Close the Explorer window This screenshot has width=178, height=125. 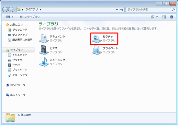[172, 4]
